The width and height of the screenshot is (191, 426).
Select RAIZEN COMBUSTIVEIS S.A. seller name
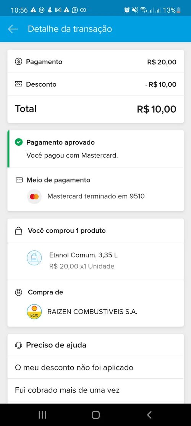pyautogui.click(x=92, y=312)
